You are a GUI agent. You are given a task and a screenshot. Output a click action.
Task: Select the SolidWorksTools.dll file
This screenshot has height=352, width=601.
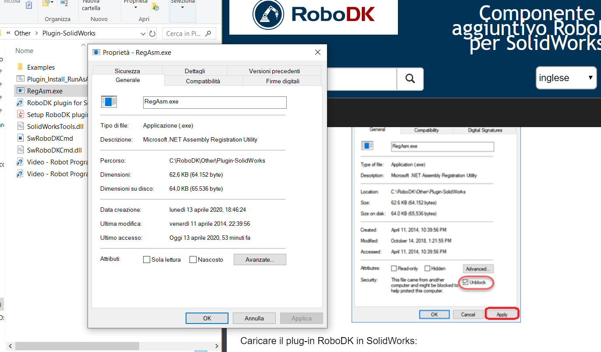(55, 127)
